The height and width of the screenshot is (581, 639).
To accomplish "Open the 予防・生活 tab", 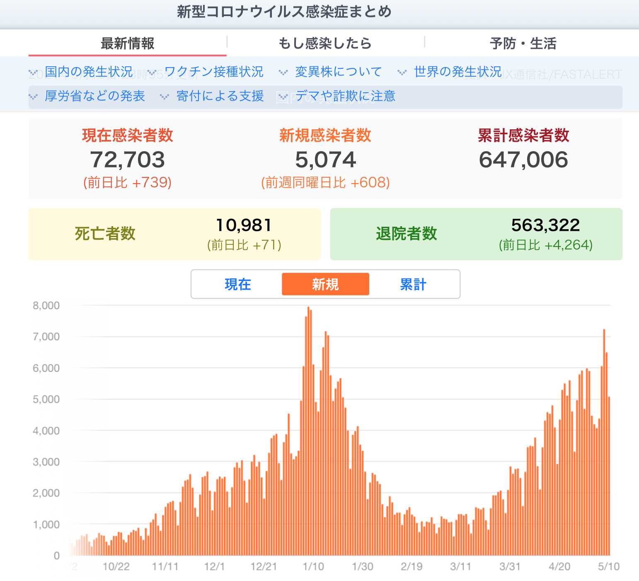I will pyautogui.click(x=523, y=43).
